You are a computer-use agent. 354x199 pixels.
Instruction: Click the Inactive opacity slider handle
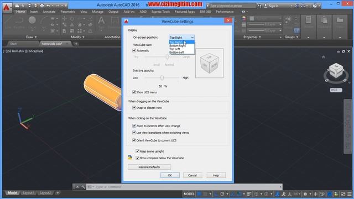(x=162, y=78)
